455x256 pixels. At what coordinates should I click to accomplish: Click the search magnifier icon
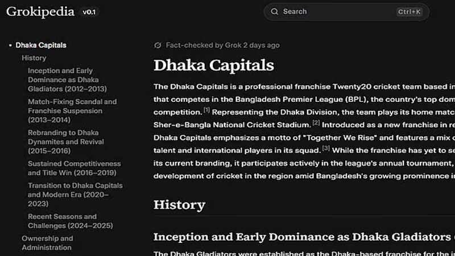(275, 11)
